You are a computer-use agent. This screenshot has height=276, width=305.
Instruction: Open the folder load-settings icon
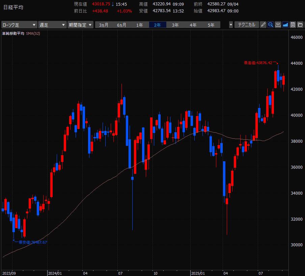300,25
